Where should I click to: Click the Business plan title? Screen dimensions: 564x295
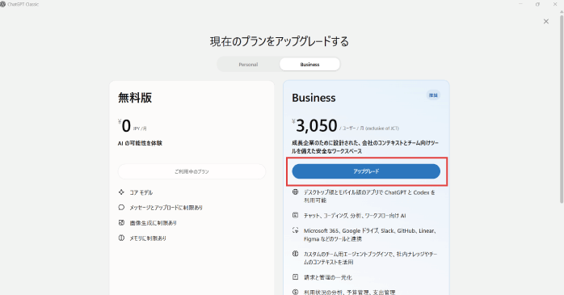pyautogui.click(x=314, y=98)
